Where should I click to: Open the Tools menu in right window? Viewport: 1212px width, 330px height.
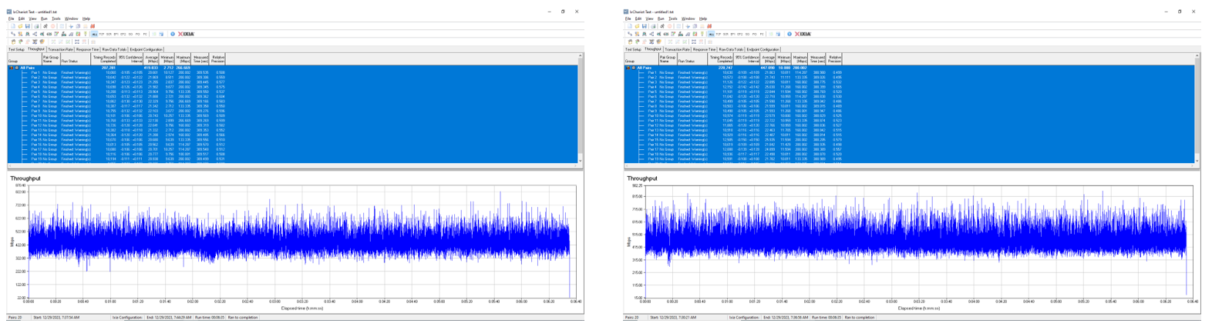[x=673, y=18]
